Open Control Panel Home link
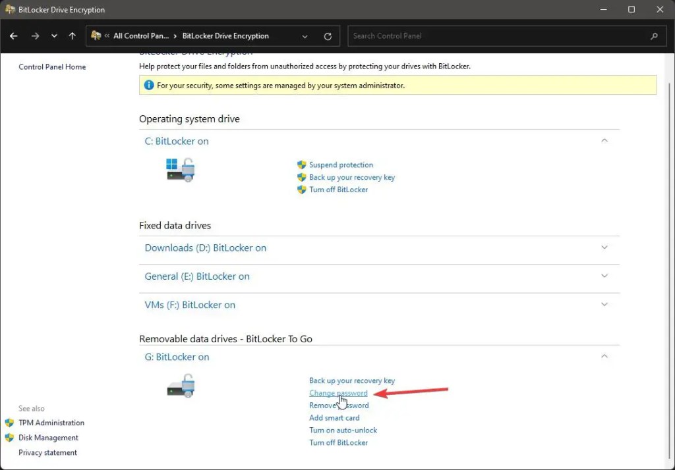The height and width of the screenshot is (470, 675). (x=52, y=67)
